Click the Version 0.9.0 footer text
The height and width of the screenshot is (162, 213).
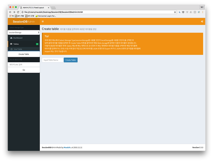click(198, 147)
